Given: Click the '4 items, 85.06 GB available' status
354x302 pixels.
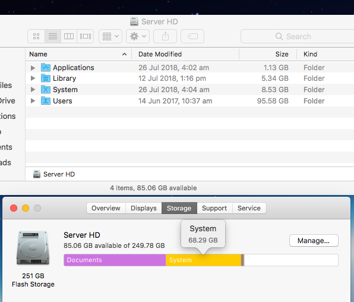Looking at the screenshot, I should (153, 188).
